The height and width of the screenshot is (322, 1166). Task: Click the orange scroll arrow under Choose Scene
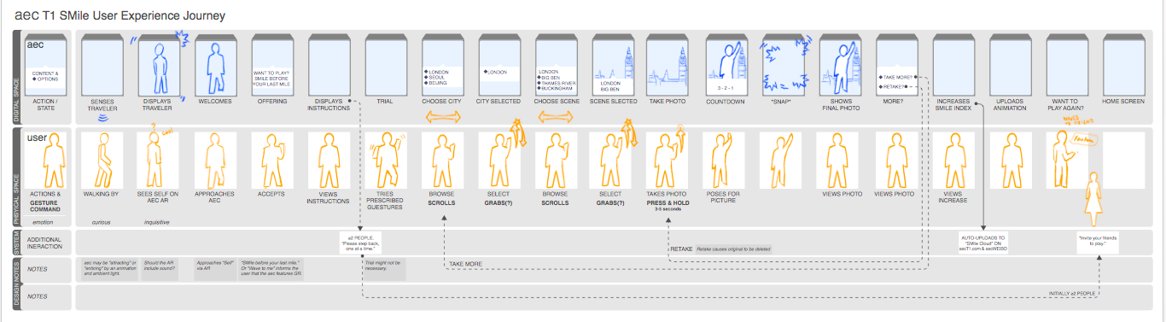(x=556, y=117)
